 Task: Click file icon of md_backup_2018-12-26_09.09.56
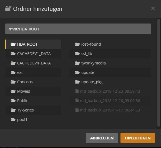(77, 100)
